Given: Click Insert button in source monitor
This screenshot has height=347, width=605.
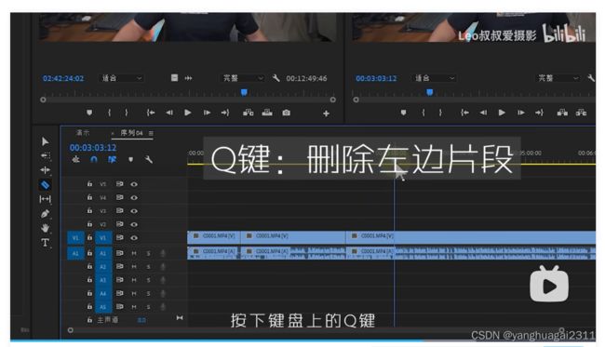Looking at the screenshot, I should click(x=249, y=113).
